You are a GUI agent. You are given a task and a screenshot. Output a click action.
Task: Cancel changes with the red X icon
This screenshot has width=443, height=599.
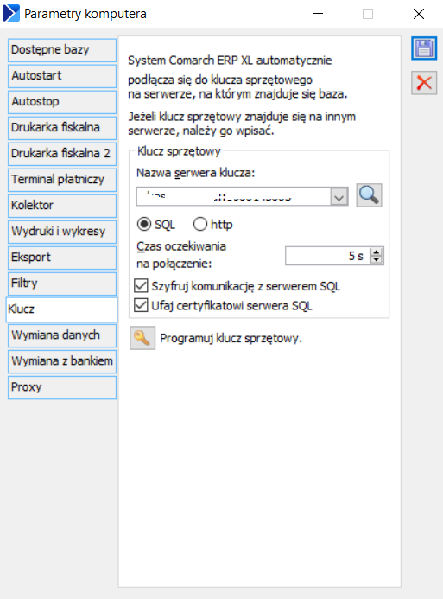point(424,82)
